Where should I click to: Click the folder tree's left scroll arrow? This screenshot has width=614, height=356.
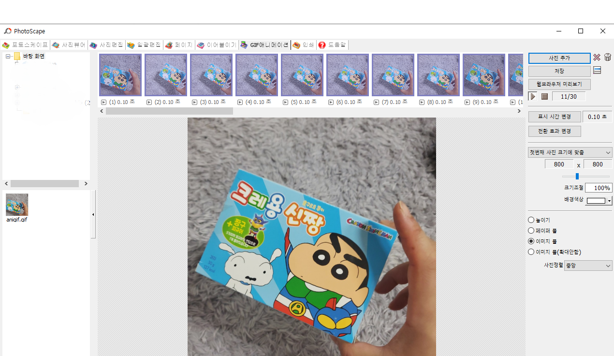point(6,184)
